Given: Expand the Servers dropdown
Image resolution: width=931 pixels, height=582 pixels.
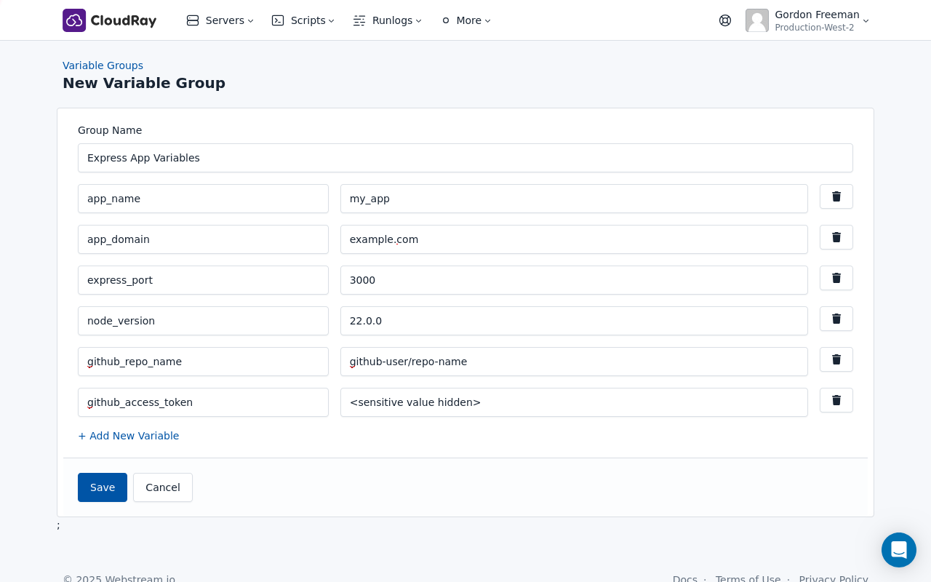Looking at the screenshot, I should 220,20.
